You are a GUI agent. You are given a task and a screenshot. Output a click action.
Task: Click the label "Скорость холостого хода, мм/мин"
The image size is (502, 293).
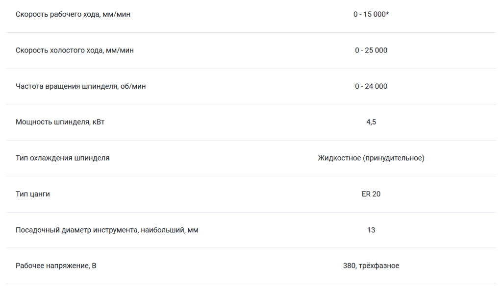tap(75, 50)
